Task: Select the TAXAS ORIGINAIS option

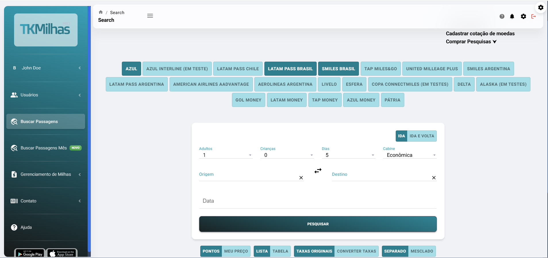Action: 314,251
